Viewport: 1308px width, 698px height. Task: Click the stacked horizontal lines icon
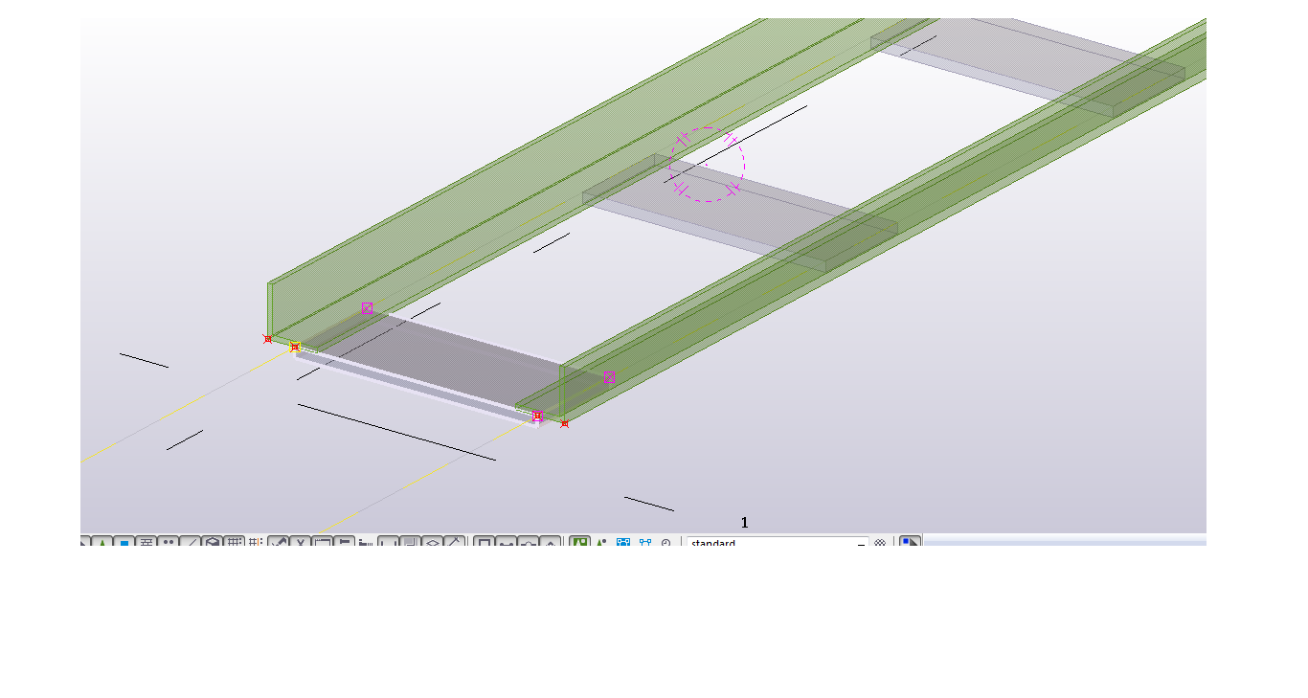point(147,543)
